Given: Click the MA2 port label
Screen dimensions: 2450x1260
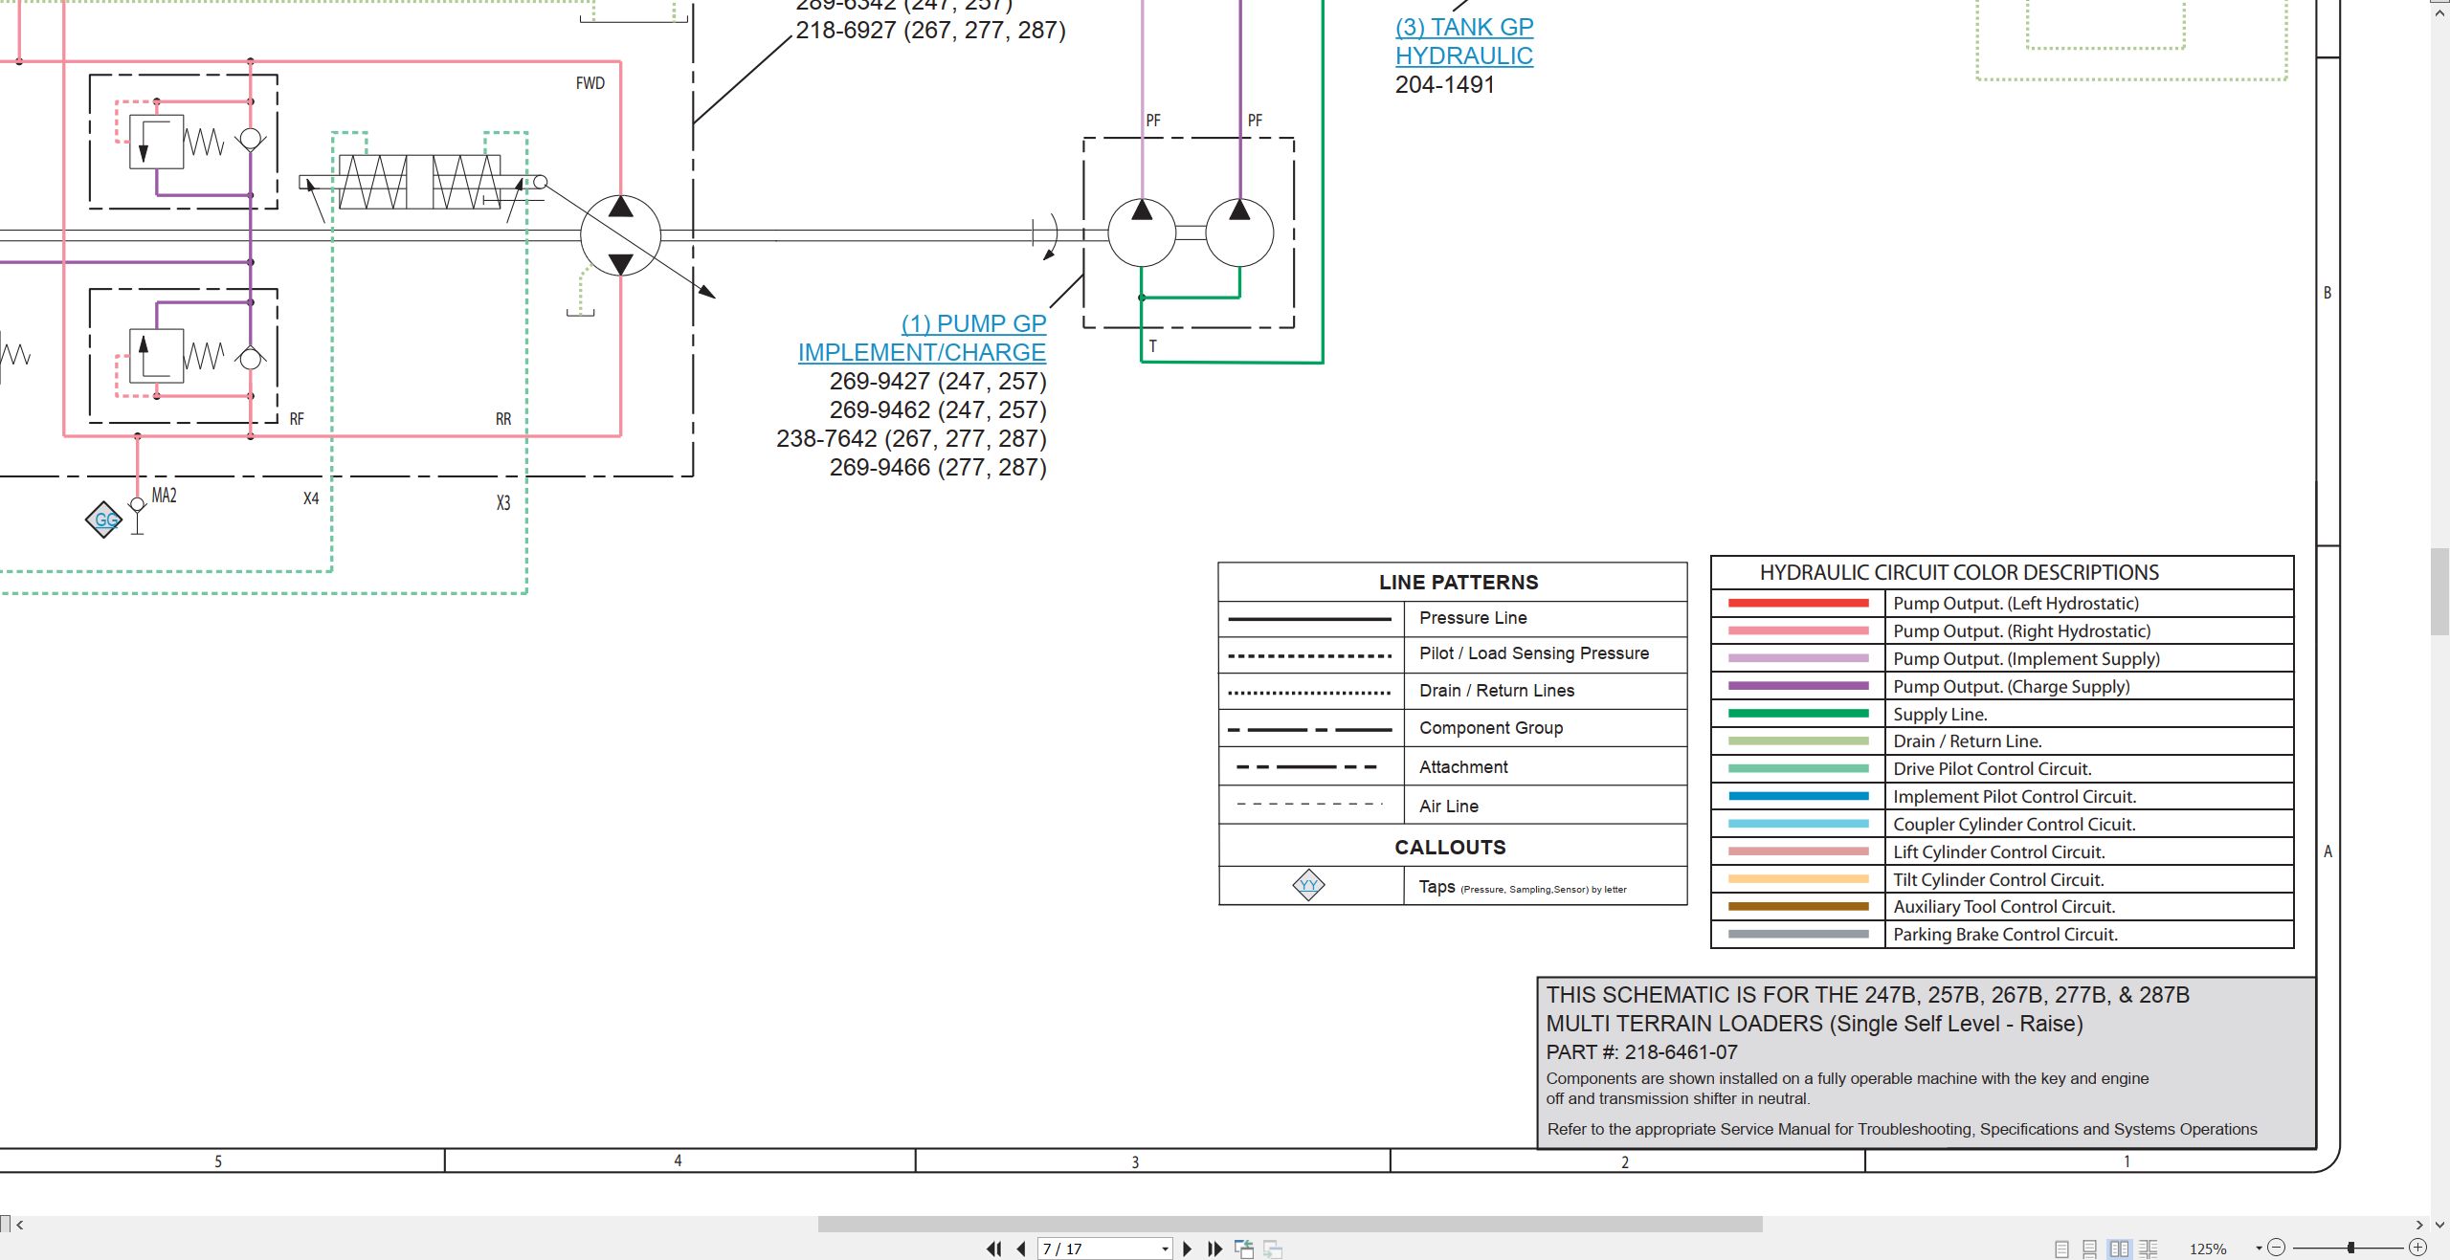Looking at the screenshot, I should [164, 496].
